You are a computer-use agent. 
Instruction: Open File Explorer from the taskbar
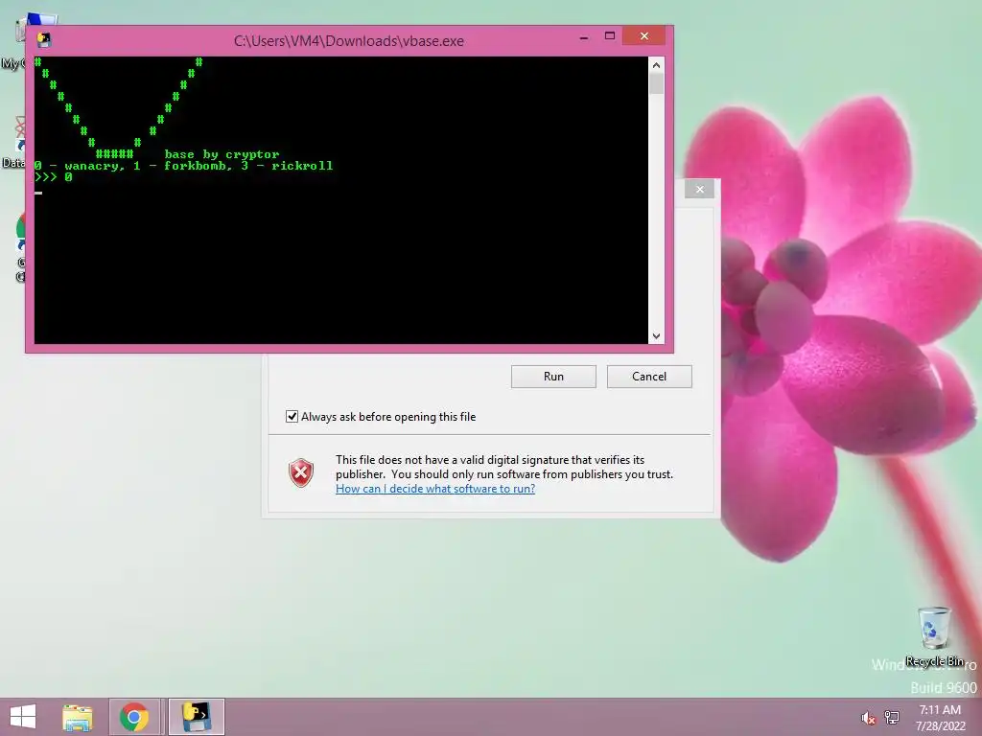click(x=77, y=717)
